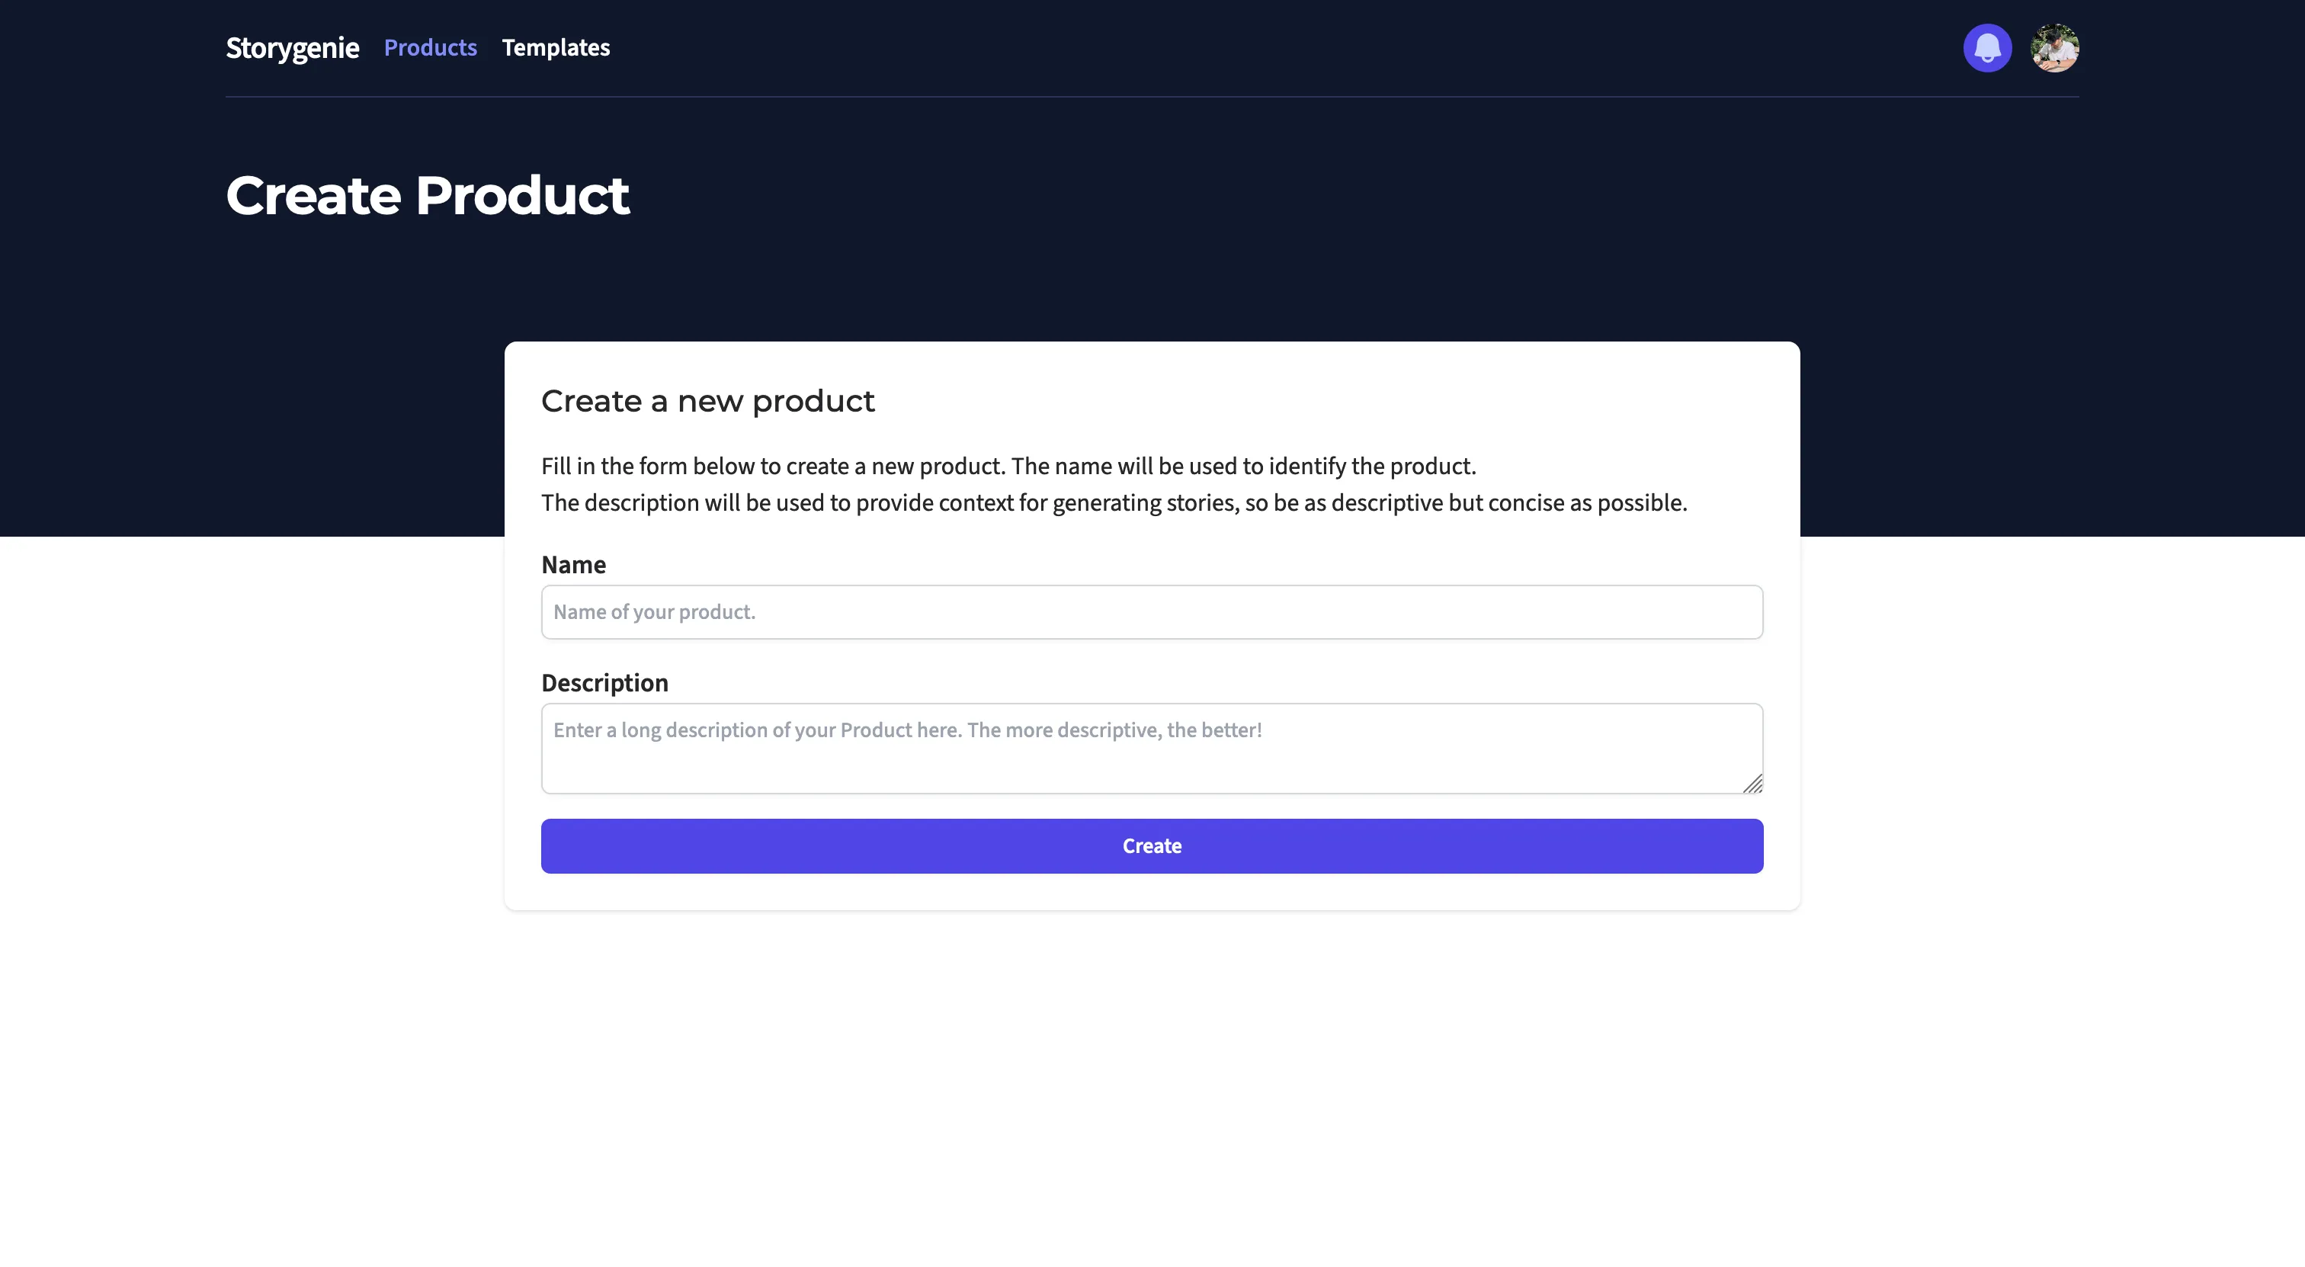Viewport: 2305px width, 1267px height.
Task: Navigate to Templates in the top bar
Action: (556, 47)
